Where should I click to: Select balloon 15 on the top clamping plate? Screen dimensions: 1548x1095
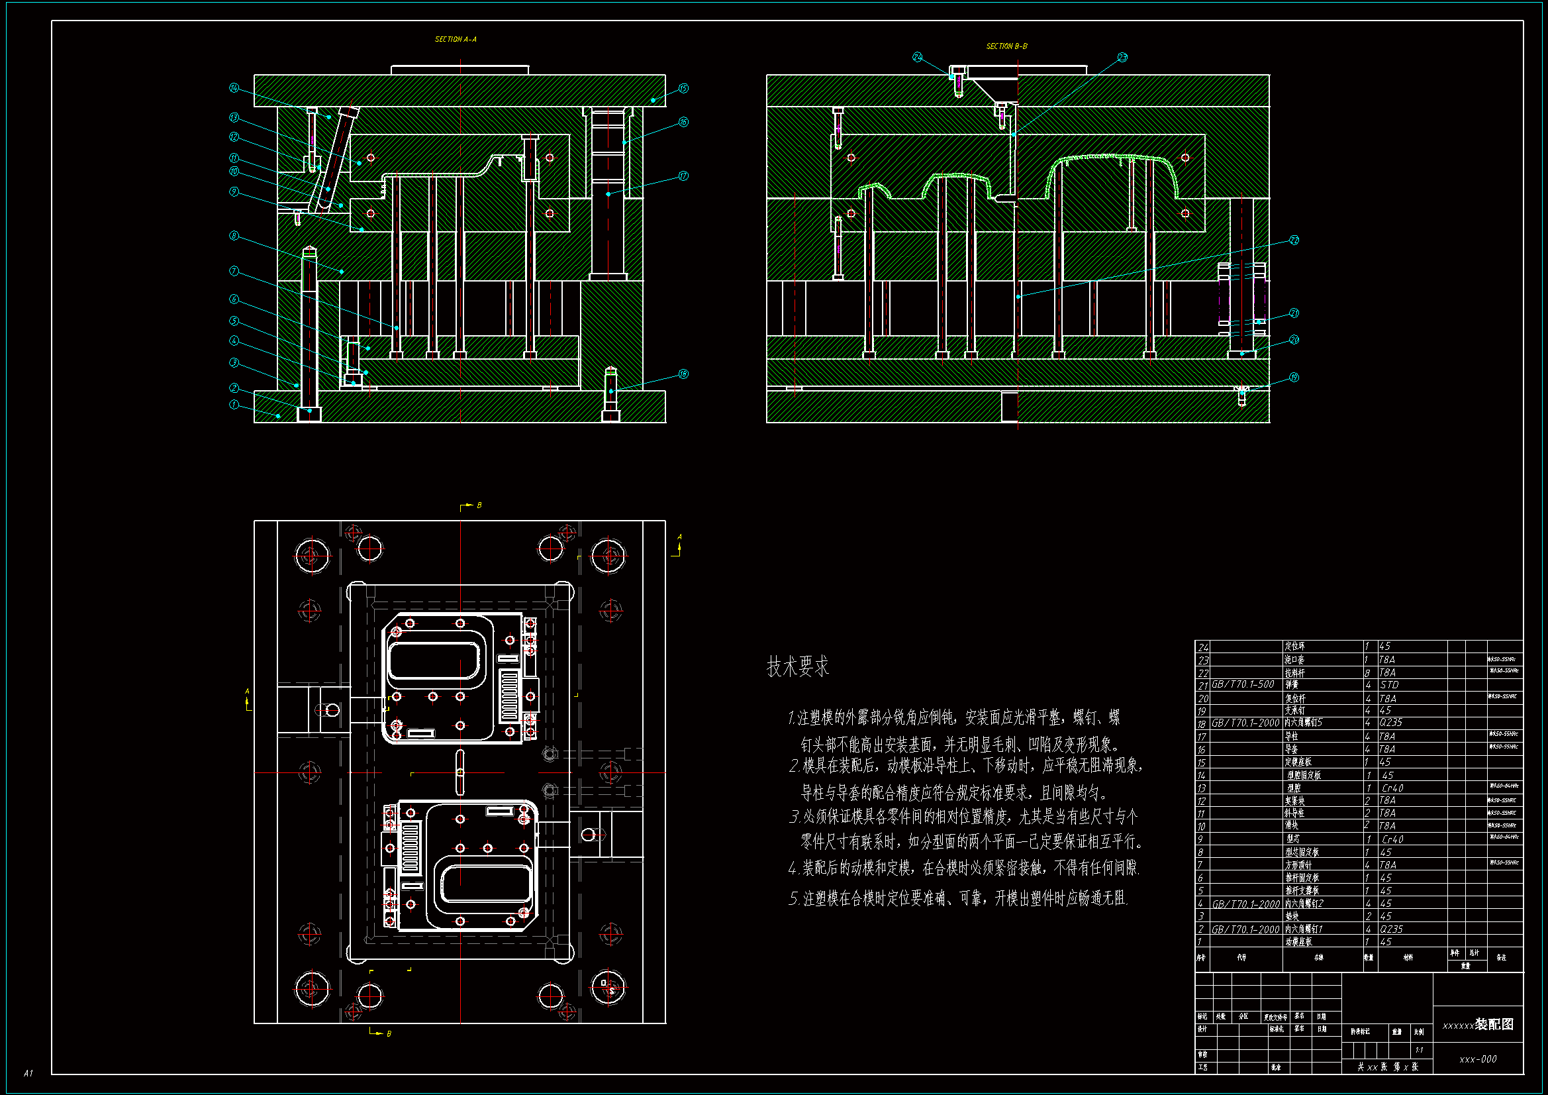point(684,88)
